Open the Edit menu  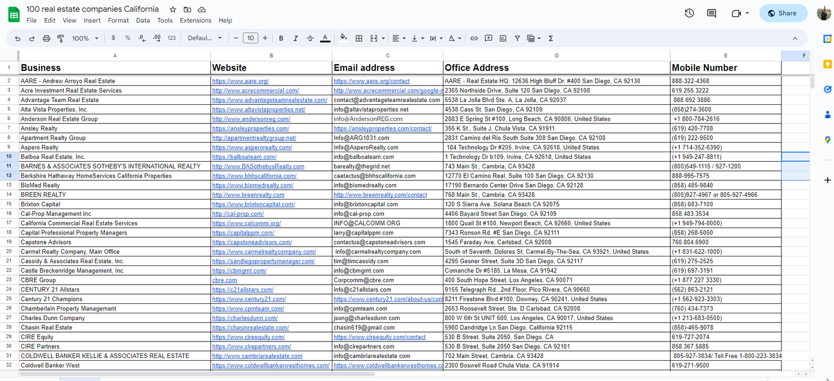[x=50, y=20]
